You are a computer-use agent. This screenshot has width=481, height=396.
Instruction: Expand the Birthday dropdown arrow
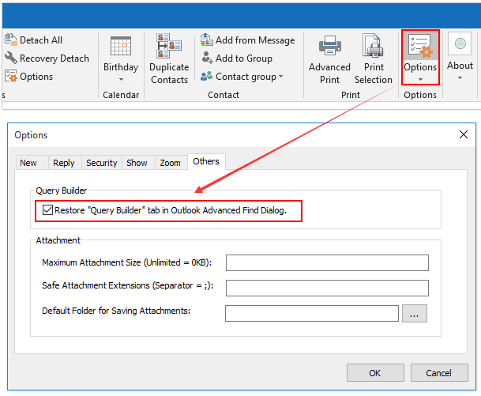tap(120, 79)
